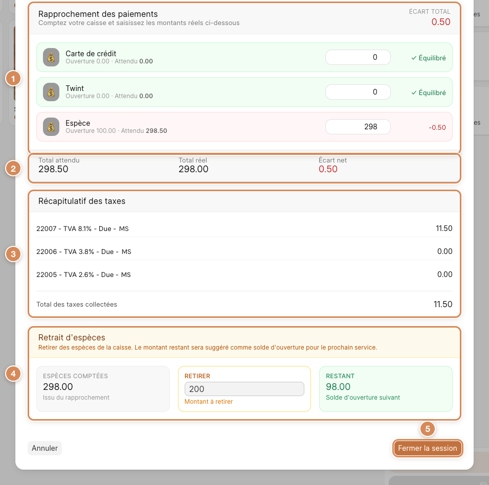Click the money bag icon beside Carte de crédit
This screenshot has height=485, width=489.
point(51,57)
